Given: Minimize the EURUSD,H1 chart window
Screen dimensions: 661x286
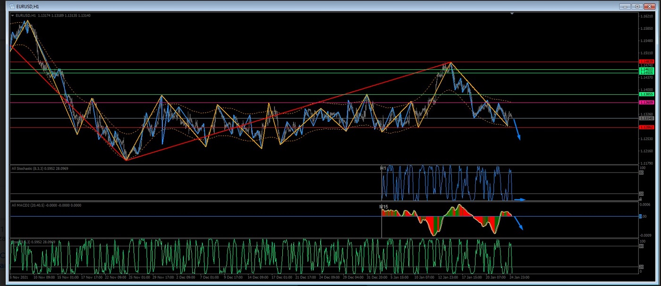Looking at the screenshot, I should click(625, 7).
